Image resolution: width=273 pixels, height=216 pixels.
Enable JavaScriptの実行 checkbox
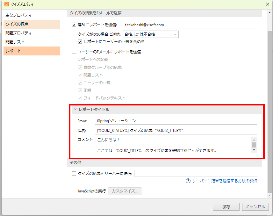click(x=74, y=191)
